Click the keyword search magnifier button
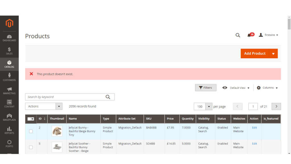291x164 pixels. pyautogui.click(x=108, y=97)
